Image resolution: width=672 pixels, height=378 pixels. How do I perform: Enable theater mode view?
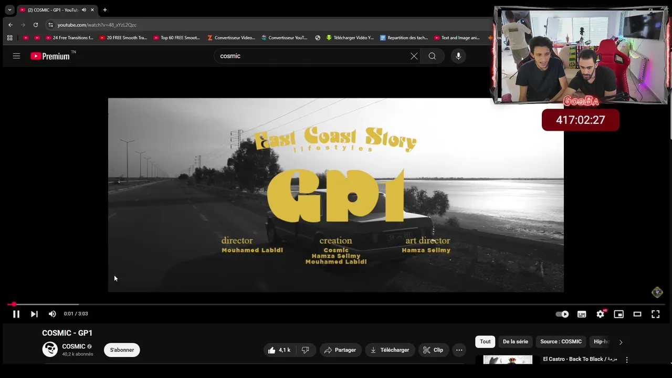coord(637,314)
